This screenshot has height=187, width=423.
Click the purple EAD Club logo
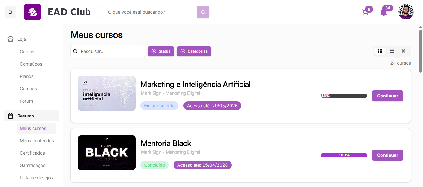click(33, 12)
